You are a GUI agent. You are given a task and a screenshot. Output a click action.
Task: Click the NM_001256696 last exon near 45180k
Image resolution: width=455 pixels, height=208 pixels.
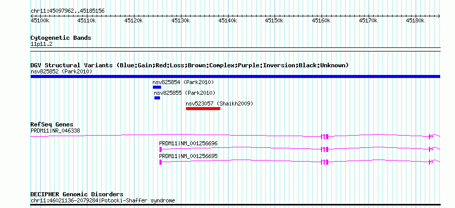[x=430, y=149]
